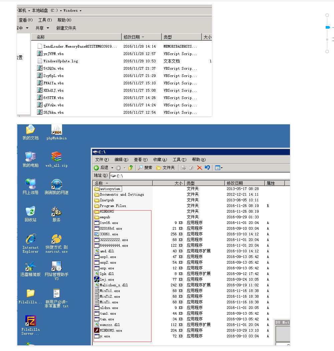Select the Malizhen_s.dll file

pyautogui.click(x=111, y=285)
